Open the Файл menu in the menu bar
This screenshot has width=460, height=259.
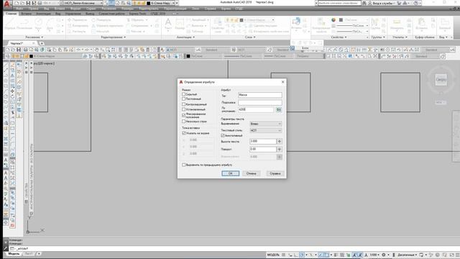tap(19, 9)
